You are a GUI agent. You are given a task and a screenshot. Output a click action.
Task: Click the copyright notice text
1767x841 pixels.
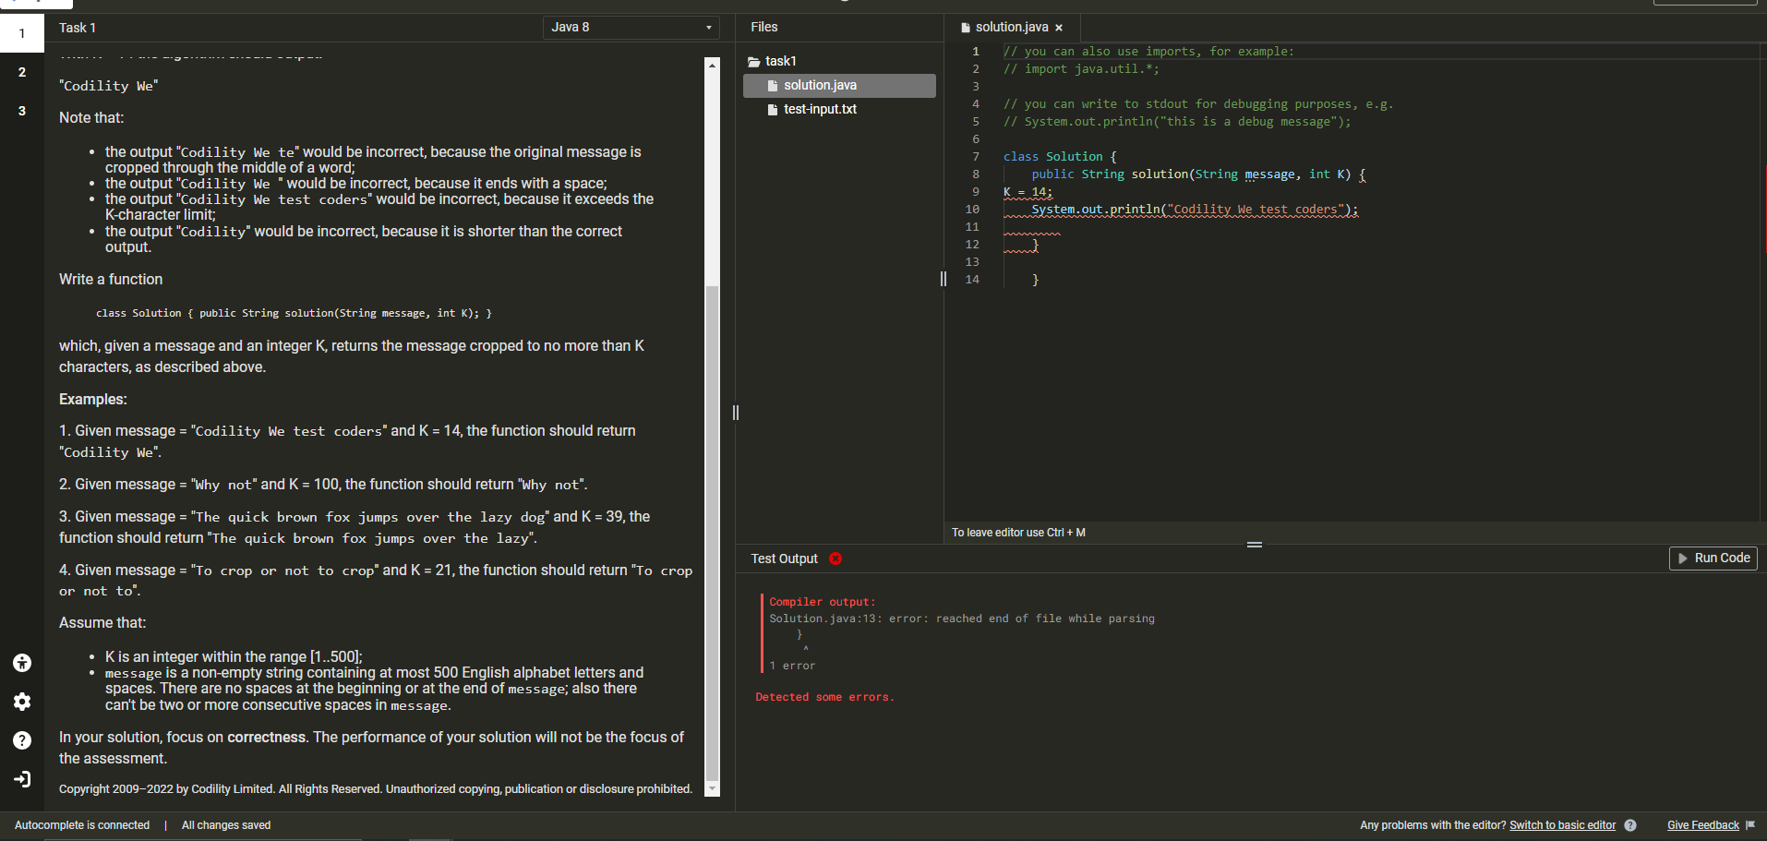tap(376, 789)
